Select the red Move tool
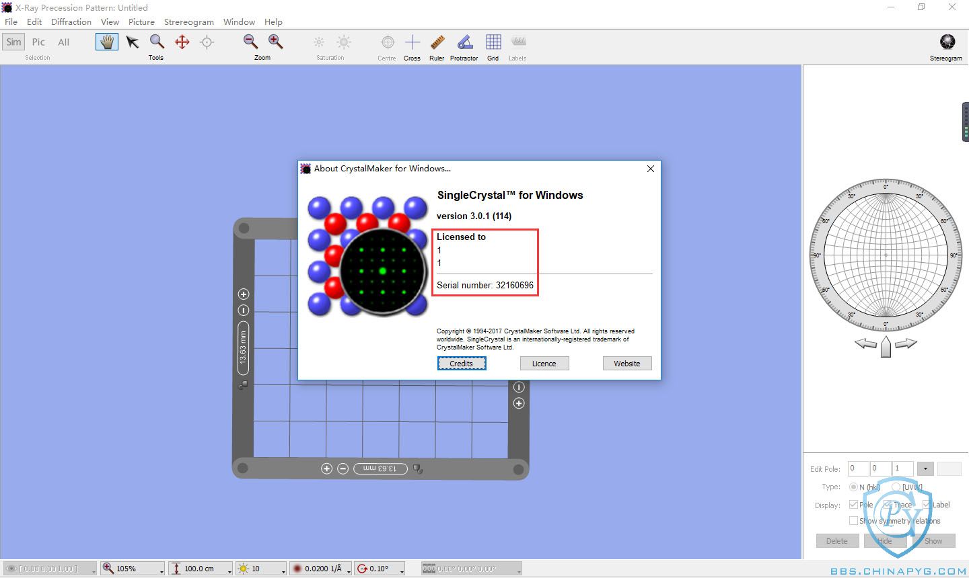The width and height of the screenshot is (969, 578). tap(182, 42)
